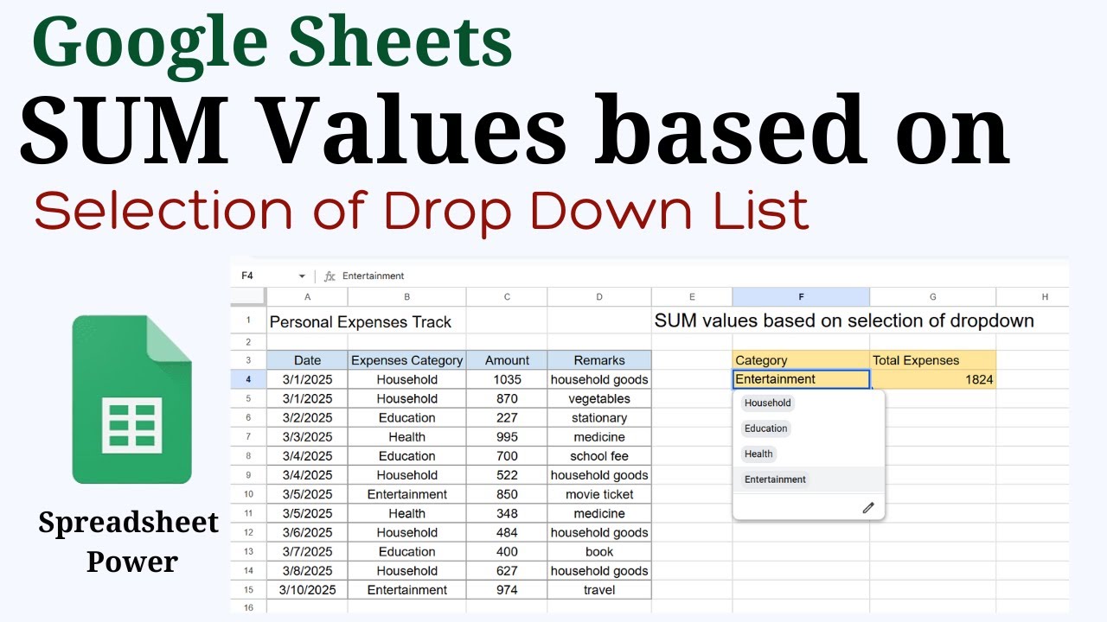Image resolution: width=1107 pixels, height=622 pixels.
Task: Select column G header
Action: 933,296
